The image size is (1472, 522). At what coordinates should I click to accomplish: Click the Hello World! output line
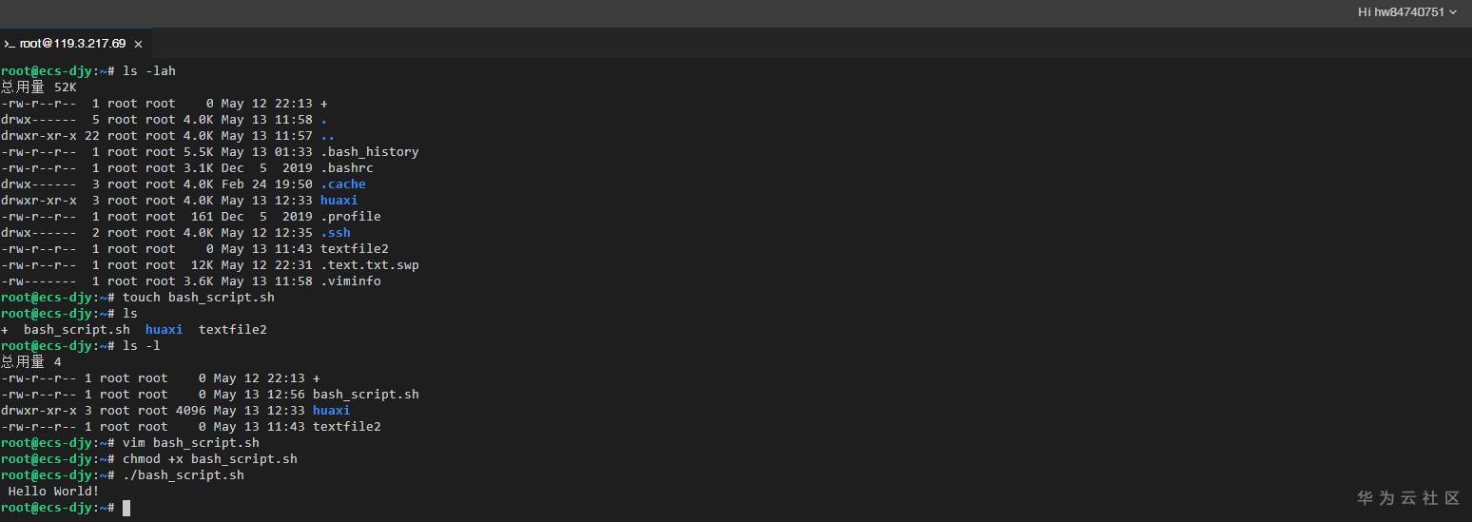tap(53, 492)
